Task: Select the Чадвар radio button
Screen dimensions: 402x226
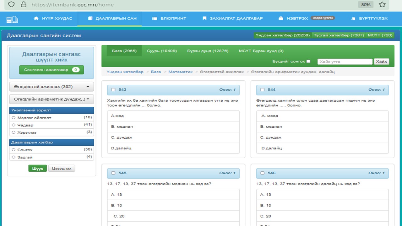Action: [13, 125]
